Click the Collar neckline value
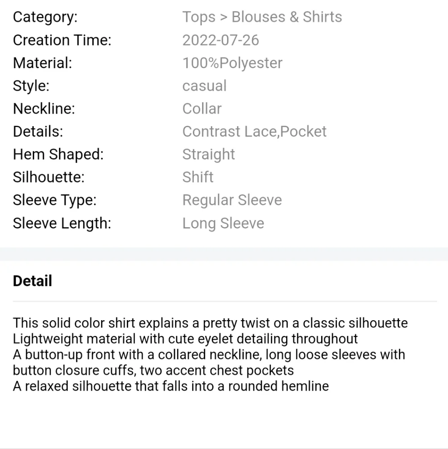Viewport: 448px width, 449px height. 202,109
